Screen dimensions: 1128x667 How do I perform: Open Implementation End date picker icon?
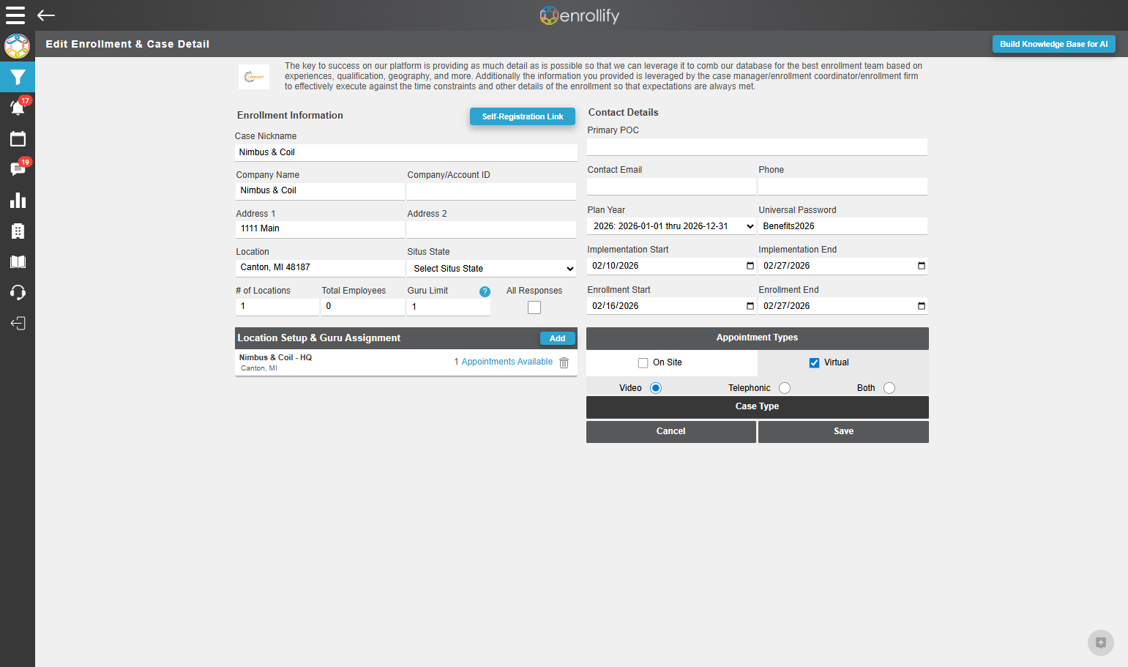[921, 266]
